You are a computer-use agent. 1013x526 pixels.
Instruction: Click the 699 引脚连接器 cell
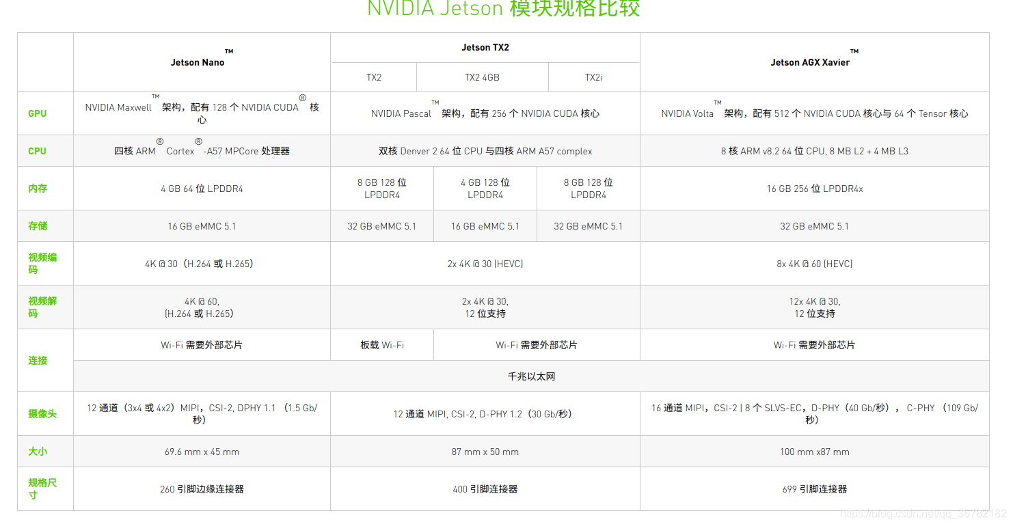click(815, 489)
